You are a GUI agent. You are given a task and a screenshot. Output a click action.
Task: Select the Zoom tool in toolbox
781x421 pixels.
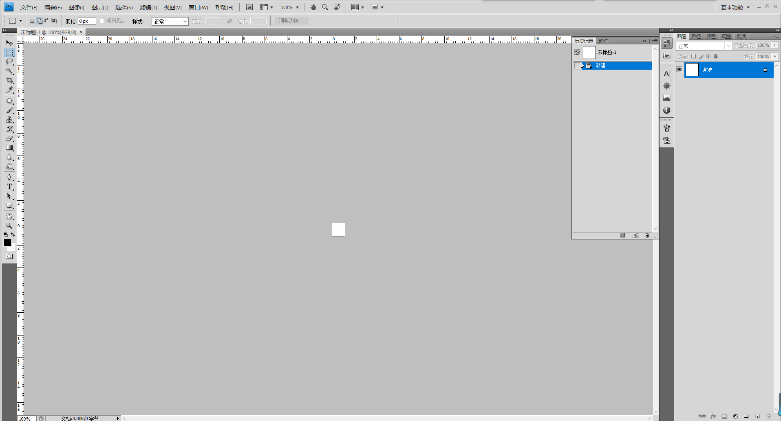[9, 226]
